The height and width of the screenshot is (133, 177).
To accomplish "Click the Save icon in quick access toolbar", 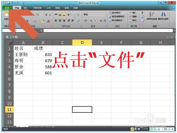I will [8, 3].
